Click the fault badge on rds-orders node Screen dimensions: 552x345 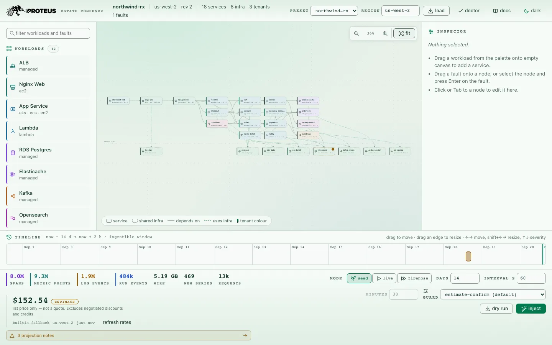pyautogui.click(x=333, y=149)
